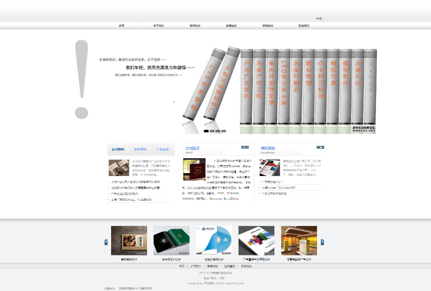The height and width of the screenshot is (291, 431).
Task: Click the tilted 'CIS形象策略' book in the banner
Action: point(203,84)
